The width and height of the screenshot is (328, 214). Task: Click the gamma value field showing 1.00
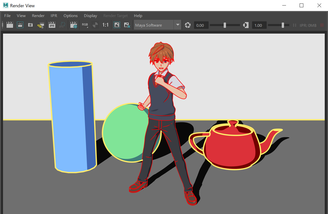259,25
